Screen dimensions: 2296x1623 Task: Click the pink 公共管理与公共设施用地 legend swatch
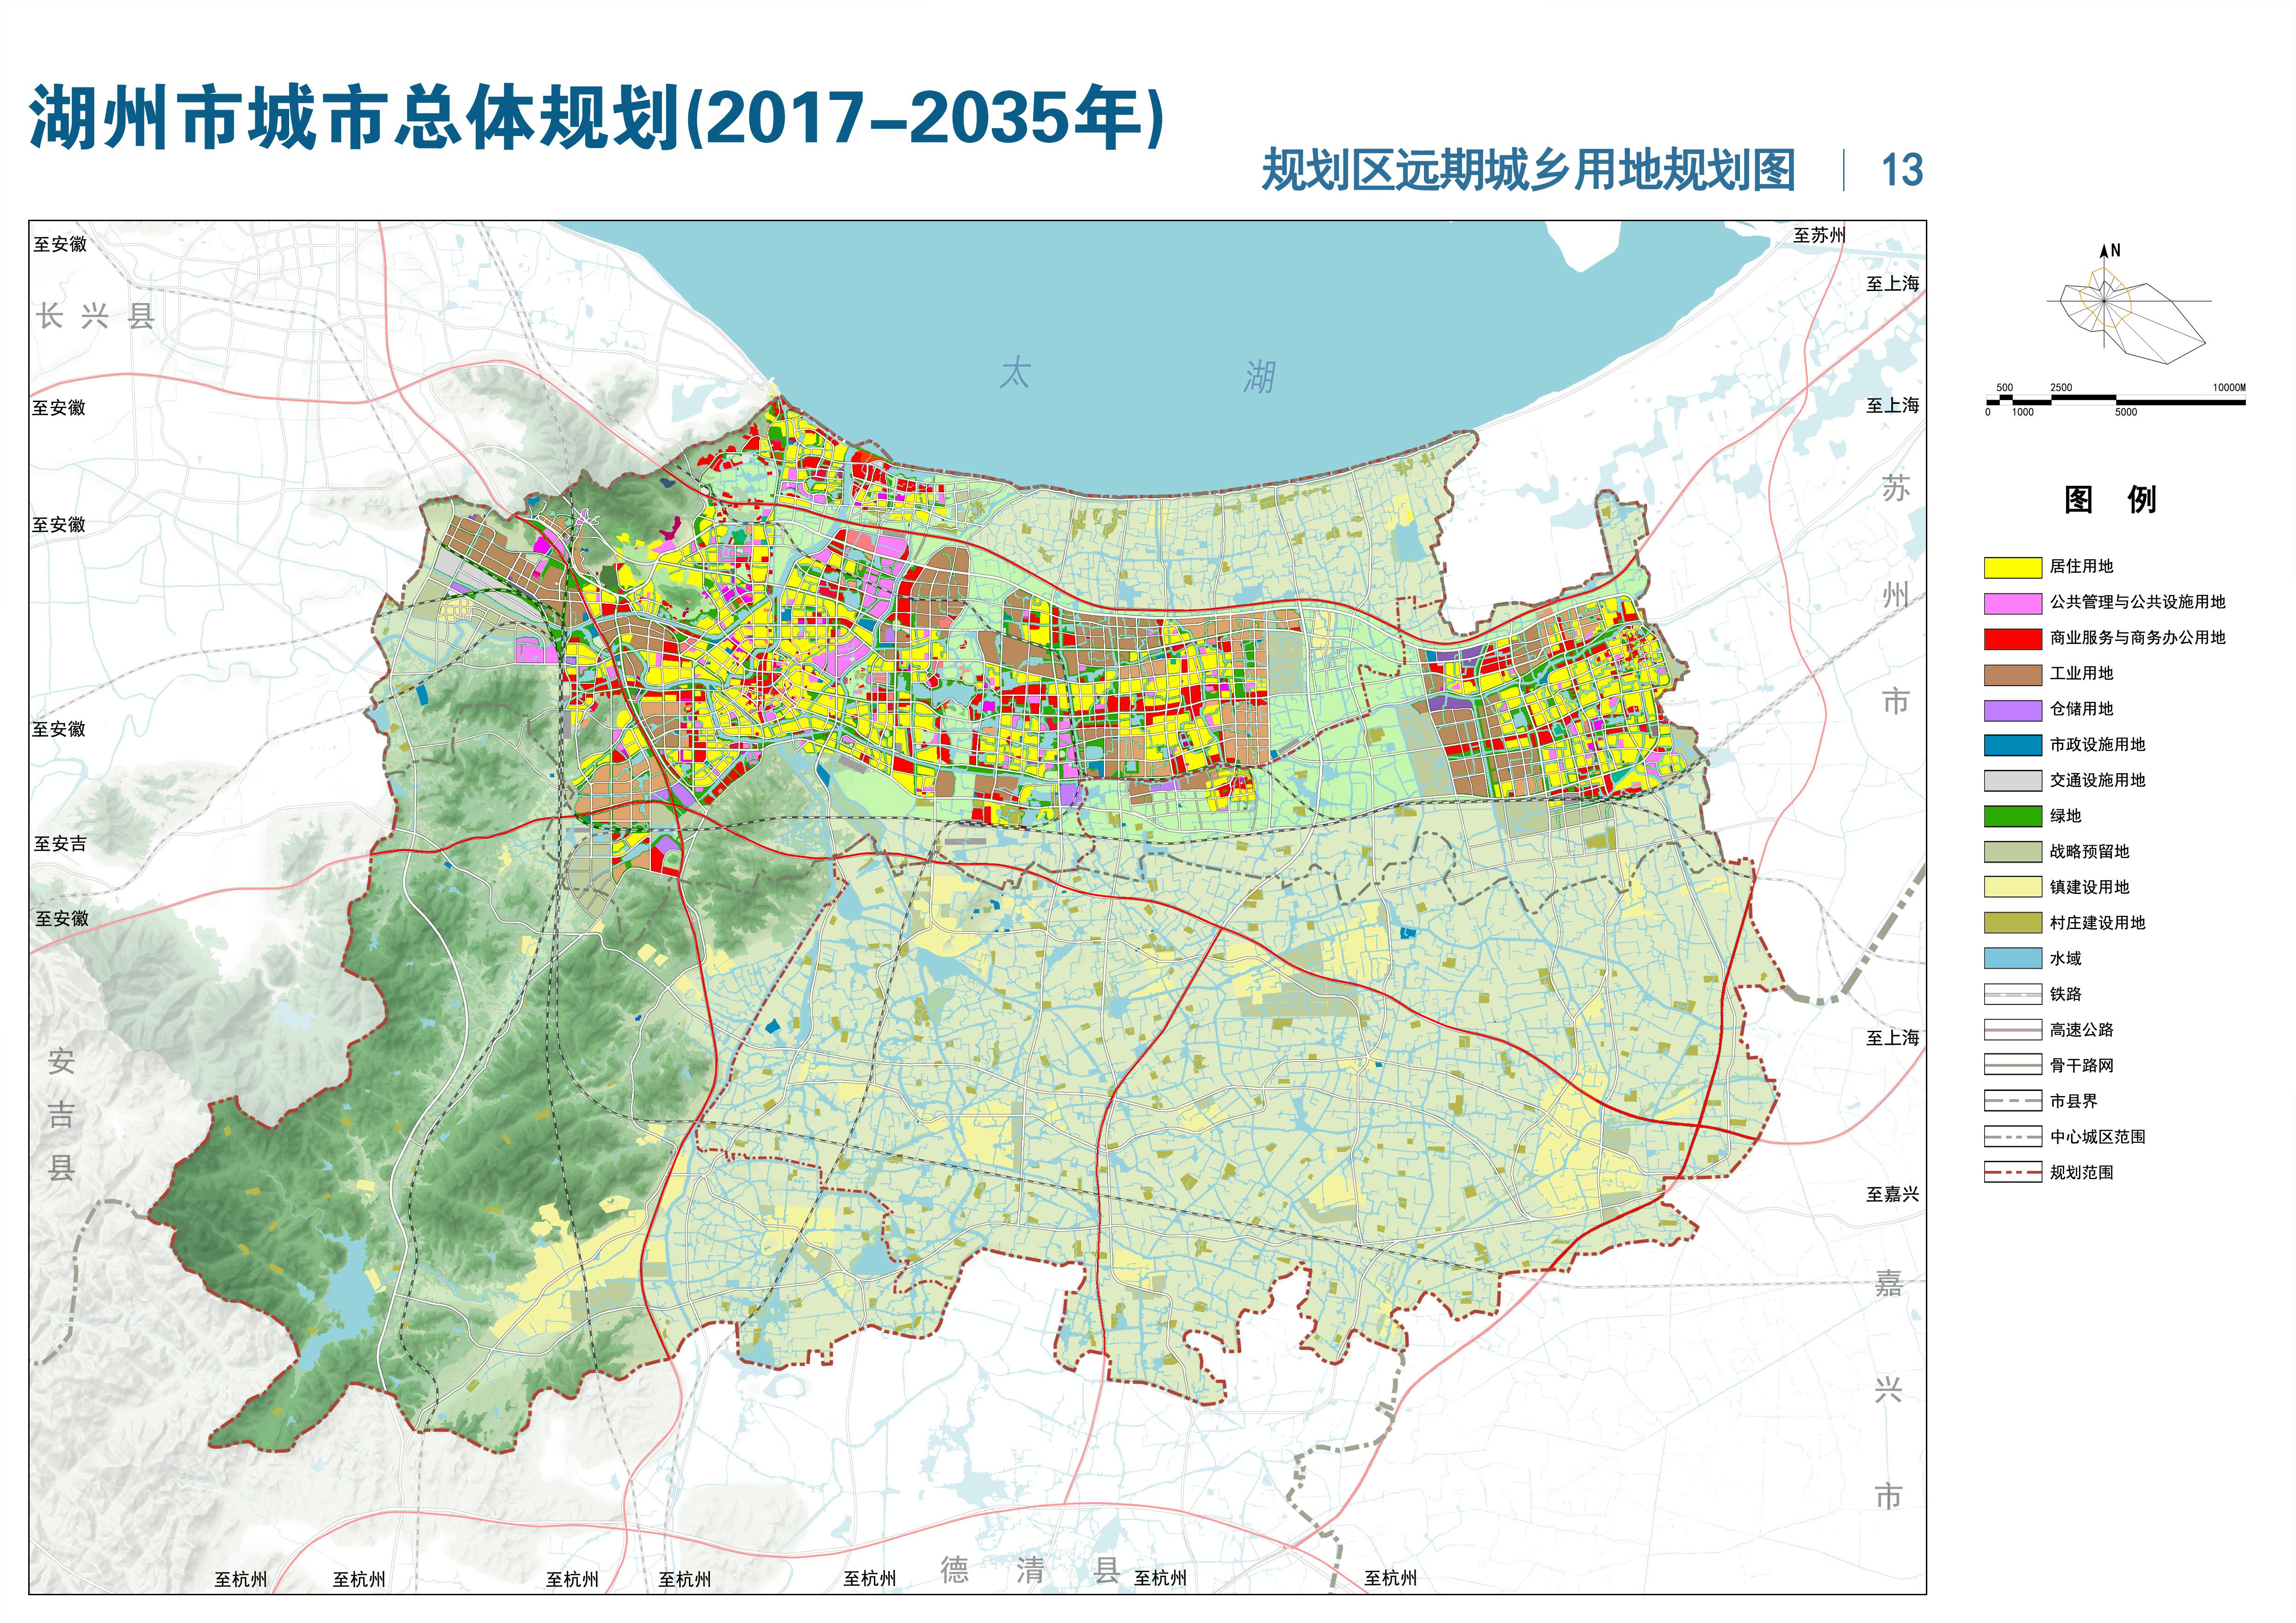tap(2012, 604)
